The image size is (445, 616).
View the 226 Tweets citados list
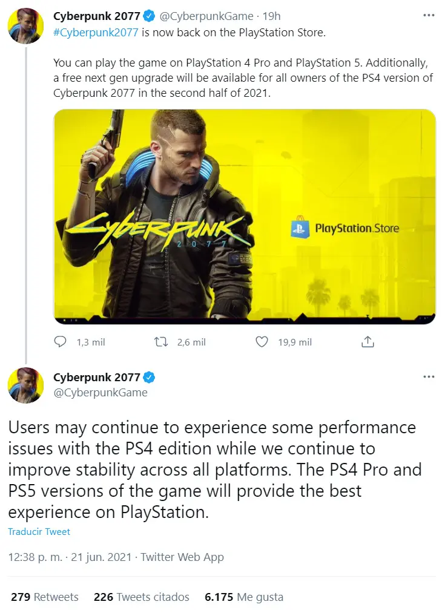click(x=142, y=597)
